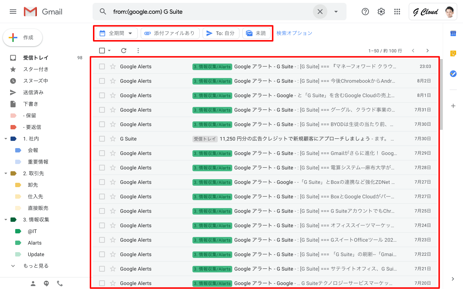The width and height of the screenshot is (463, 289).
Task: Toggle the To: 自分 filter chip
Action: point(221,33)
